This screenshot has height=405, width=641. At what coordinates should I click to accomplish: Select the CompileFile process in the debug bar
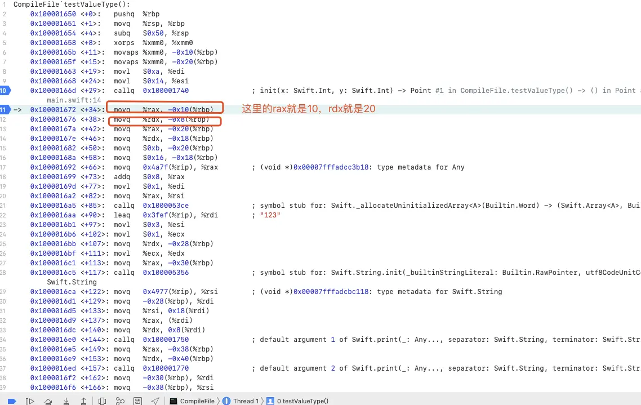click(192, 401)
